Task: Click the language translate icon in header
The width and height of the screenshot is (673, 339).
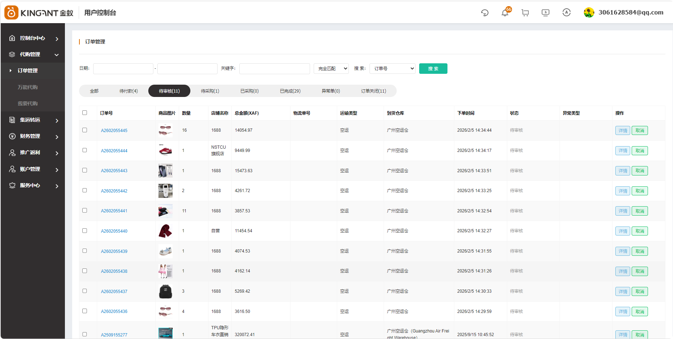Action: [566, 13]
